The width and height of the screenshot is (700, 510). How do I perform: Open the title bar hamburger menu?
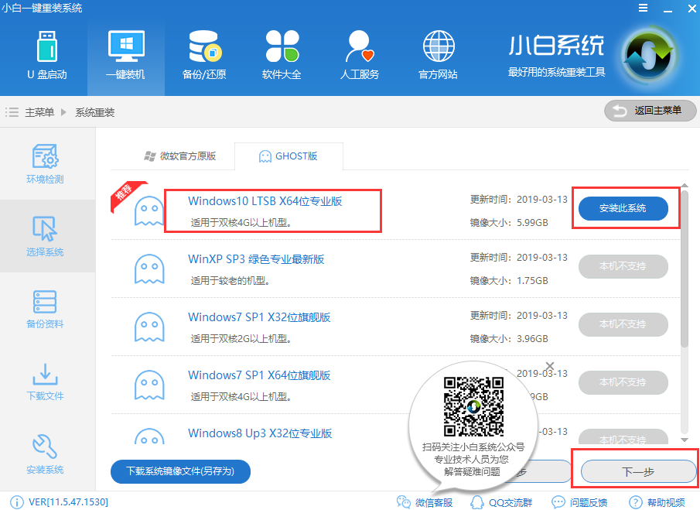pyautogui.click(x=643, y=8)
